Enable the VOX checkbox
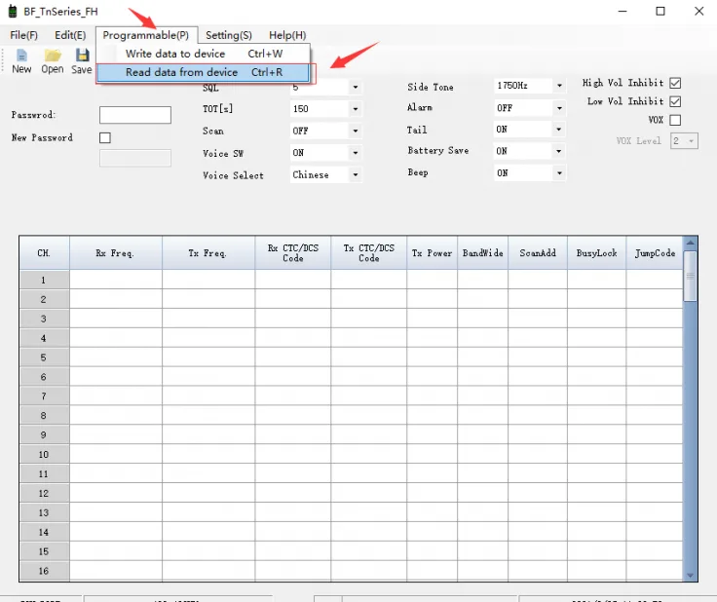Viewport: 717px width, 602px height. tap(675, 120)
